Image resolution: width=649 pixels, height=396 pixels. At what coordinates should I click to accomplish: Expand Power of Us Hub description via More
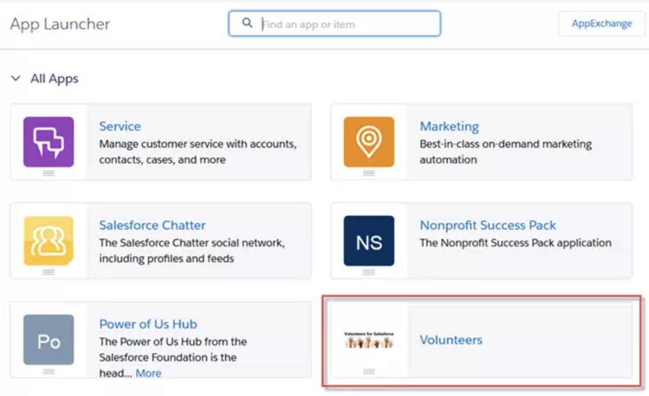coord(148,373)
